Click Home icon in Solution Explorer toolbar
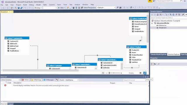This screenshot has height=105, width=187. [x=158, y=15]
